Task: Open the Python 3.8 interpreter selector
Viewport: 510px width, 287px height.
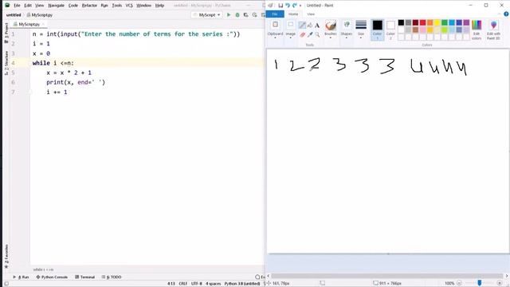Action: click(242, 284)
